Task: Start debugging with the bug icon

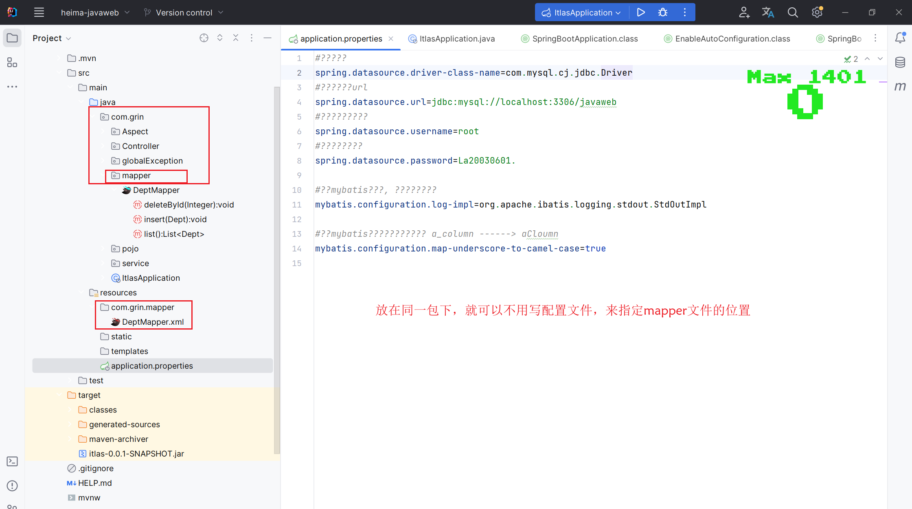Action: tap(663, 12)
